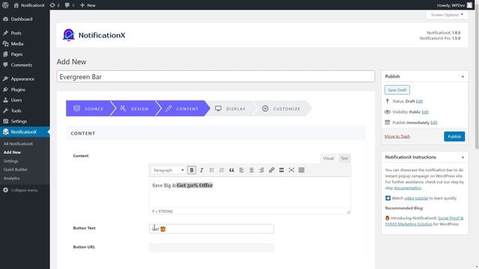
Task: Open Screen Options dropdown
Action: (x=447, y=15)
